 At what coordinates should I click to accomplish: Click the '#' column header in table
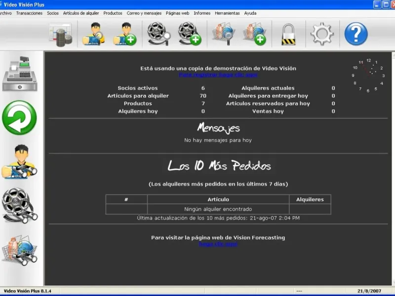tap(126, 199)
